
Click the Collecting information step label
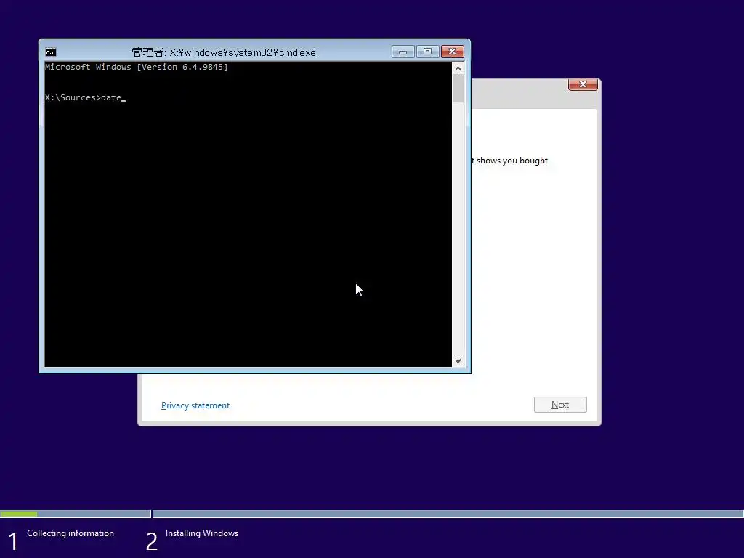[x=70, y=533]
